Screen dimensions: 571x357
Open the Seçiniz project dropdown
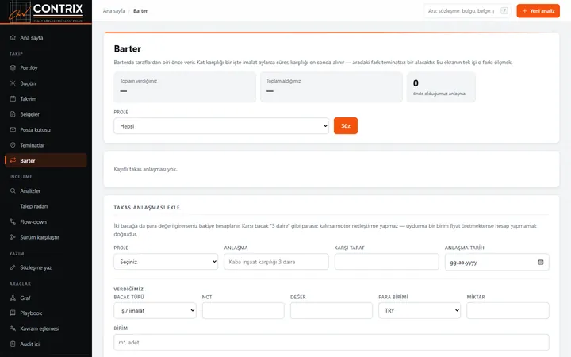pos(166,262)
